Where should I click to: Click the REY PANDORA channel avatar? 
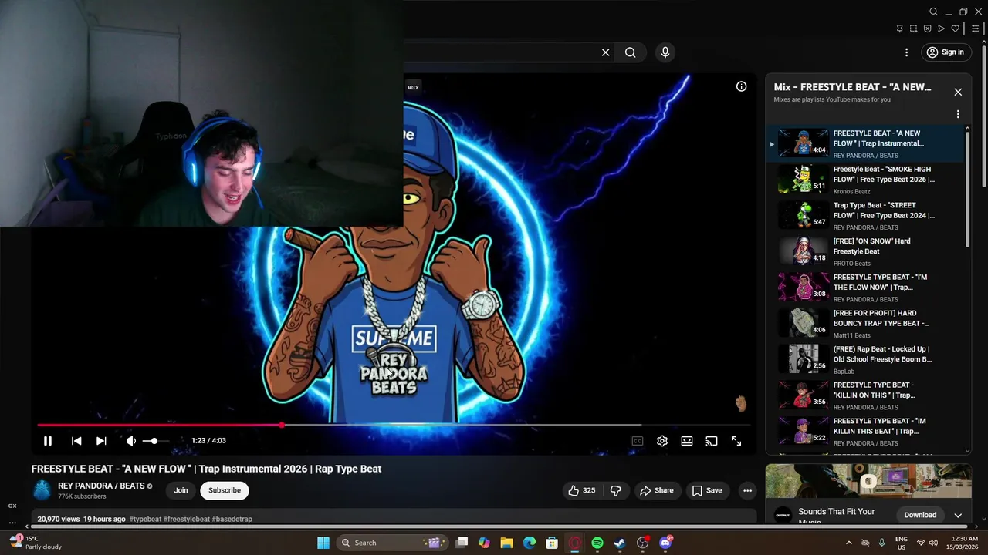[42, 490]
